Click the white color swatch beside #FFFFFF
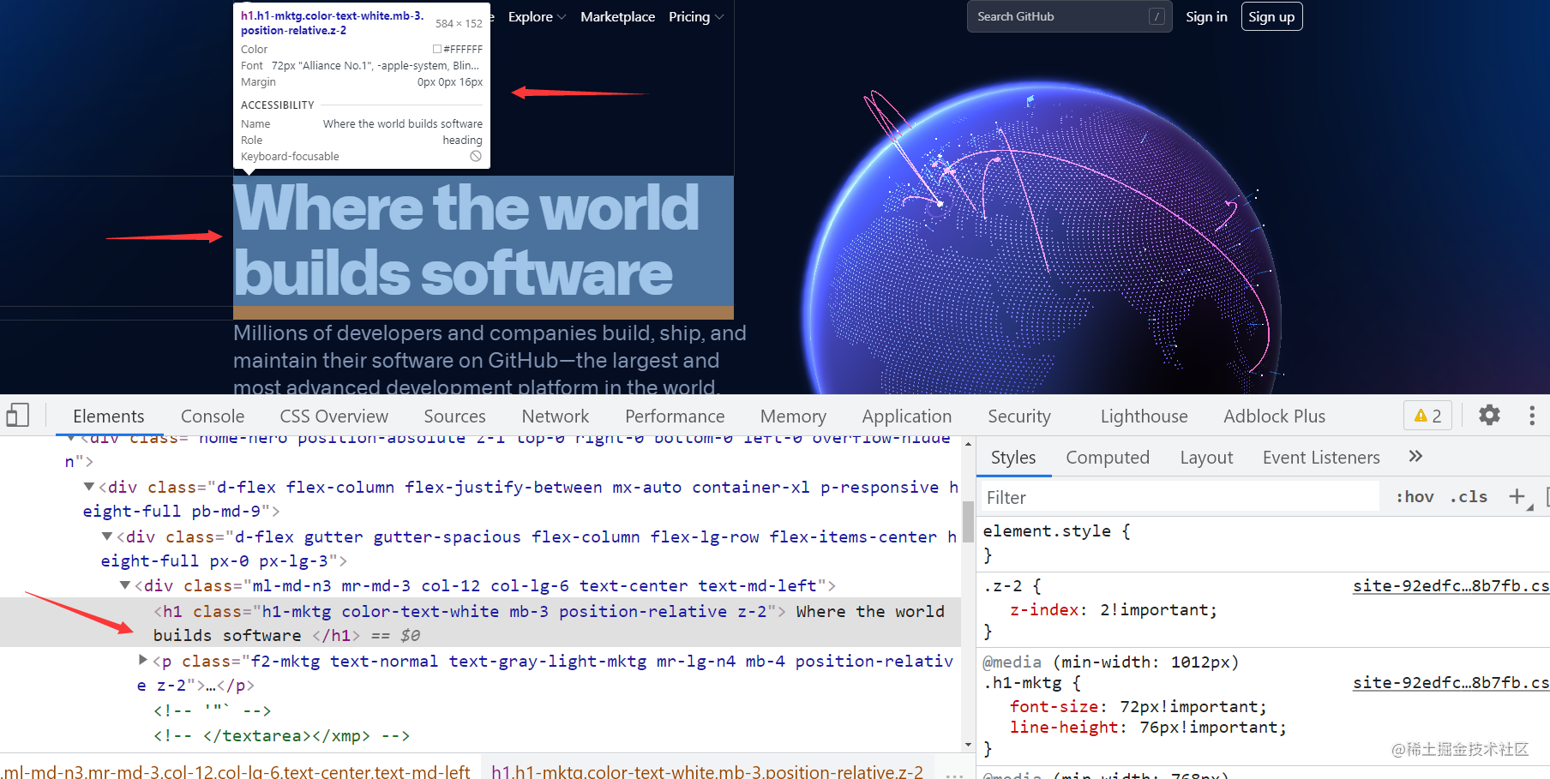The width and height of the screenshot is (1550, 779). pyautogui.click(x=437, y=49)
